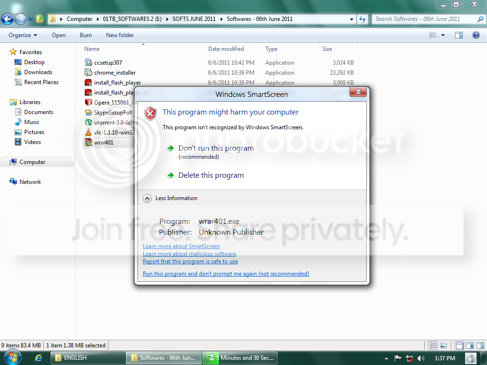The image size is (487, 365).
Task: Open the volume speaker tray icon
Action: click(x=421, y=358)
